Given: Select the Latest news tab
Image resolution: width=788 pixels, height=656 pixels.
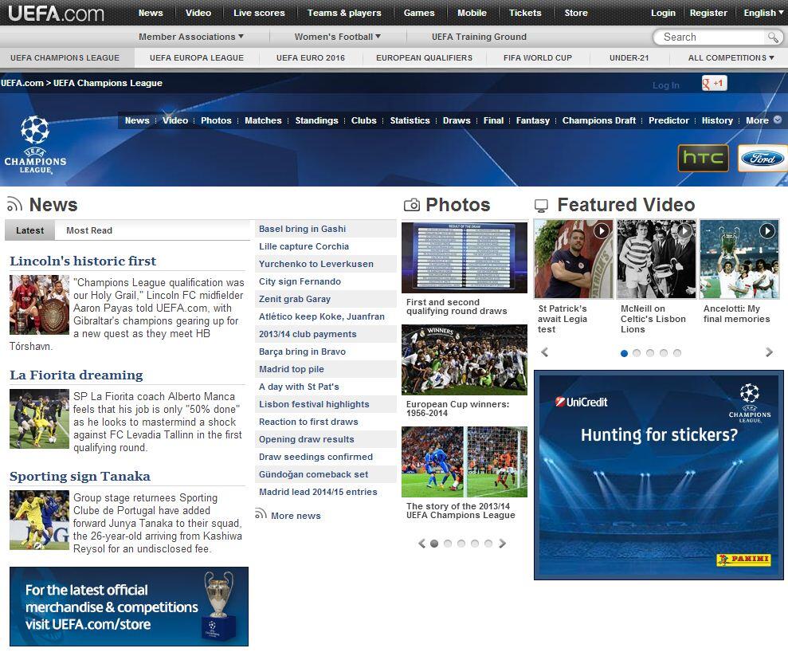Looking at the screenshot, I should pos(30,230).
